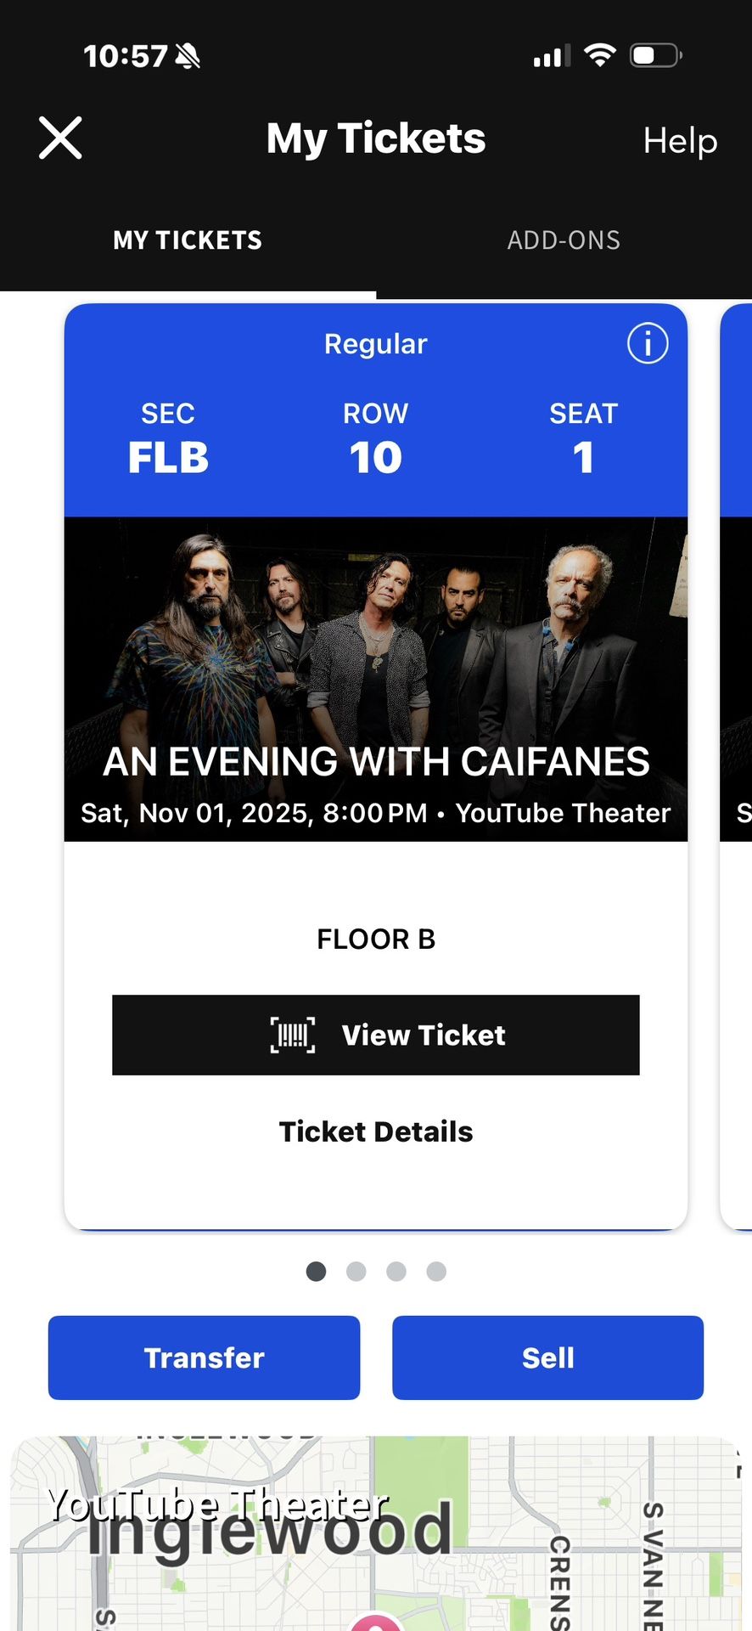Viewport: 752px width, 1631px height.
Task: Select the second carousel page dot
Action: [356, 1271]
